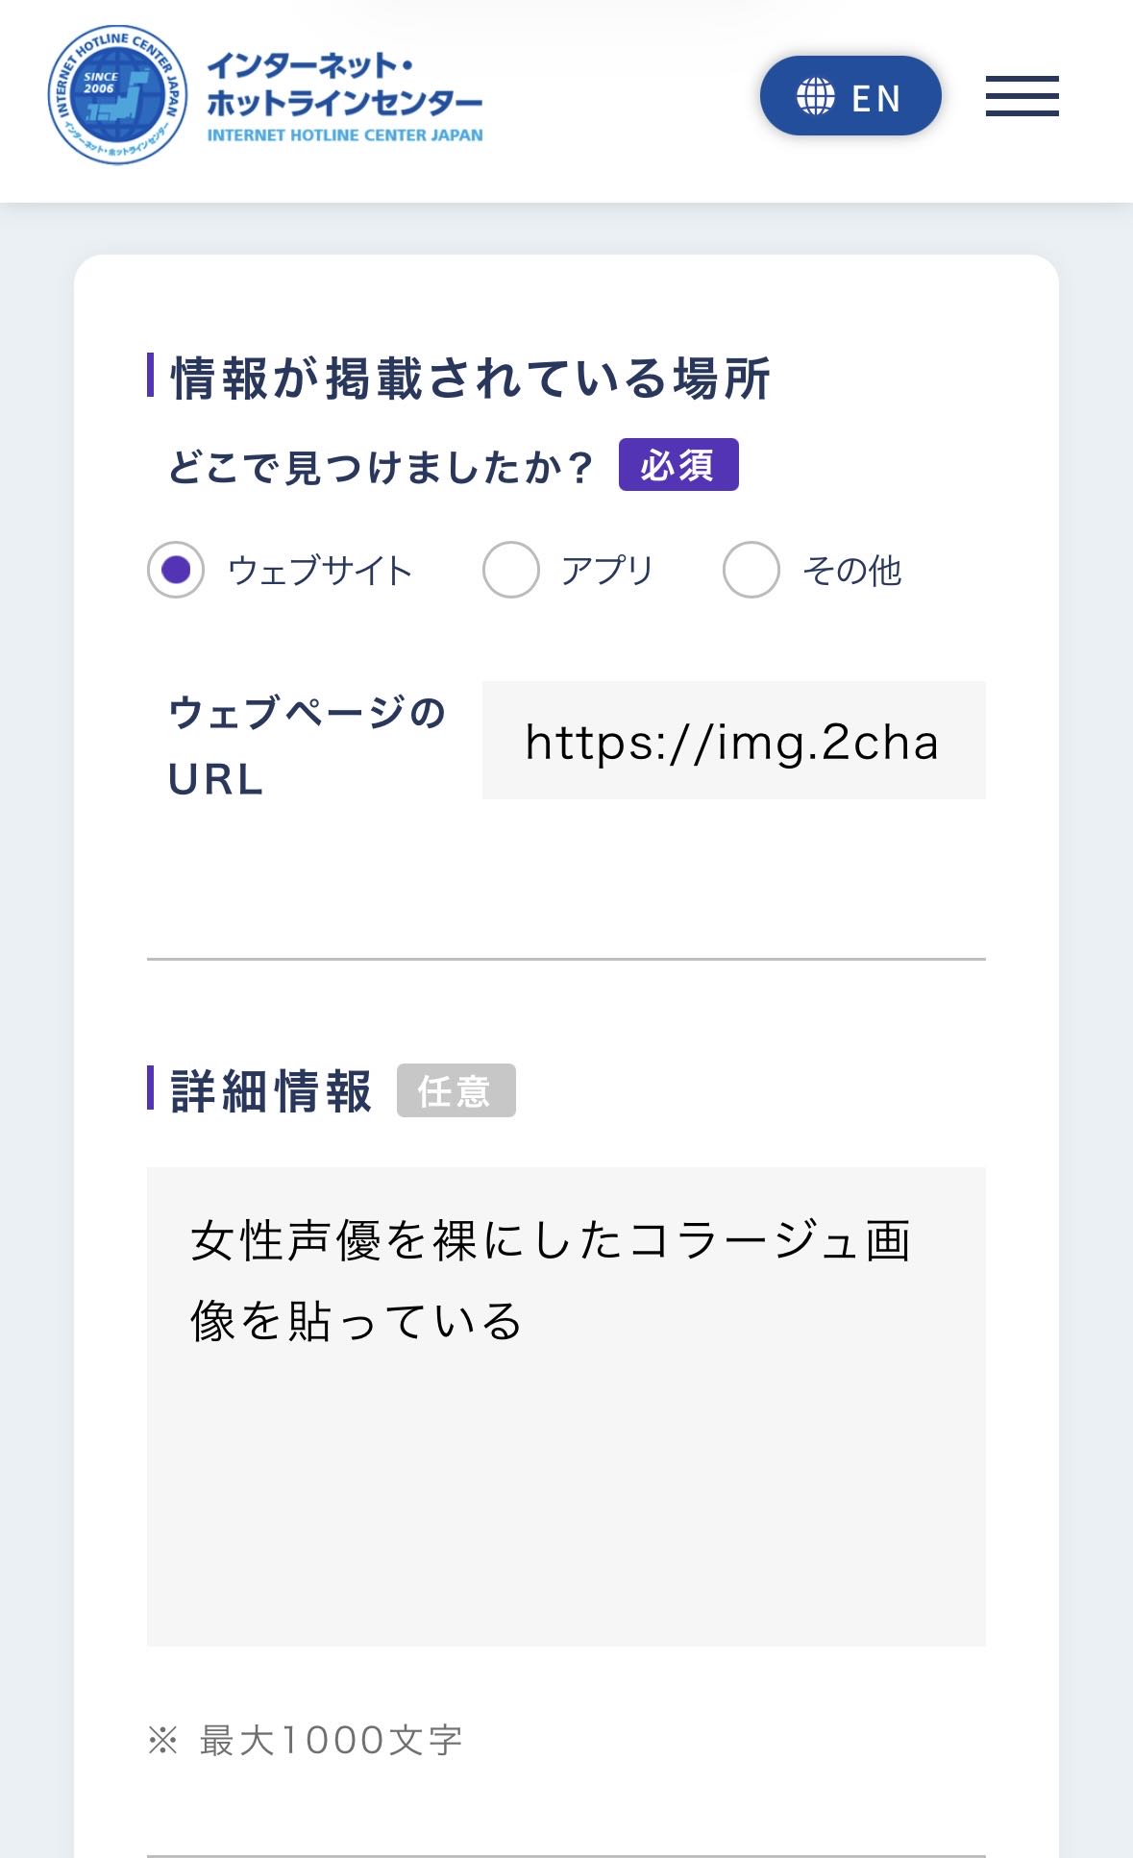The height and width of the screenshot is (1858, 1133).
Task: Select the ウェブサイト radio button
Action: (x=176, y=570)
